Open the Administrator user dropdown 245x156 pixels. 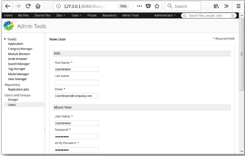[x=165, y=15]
